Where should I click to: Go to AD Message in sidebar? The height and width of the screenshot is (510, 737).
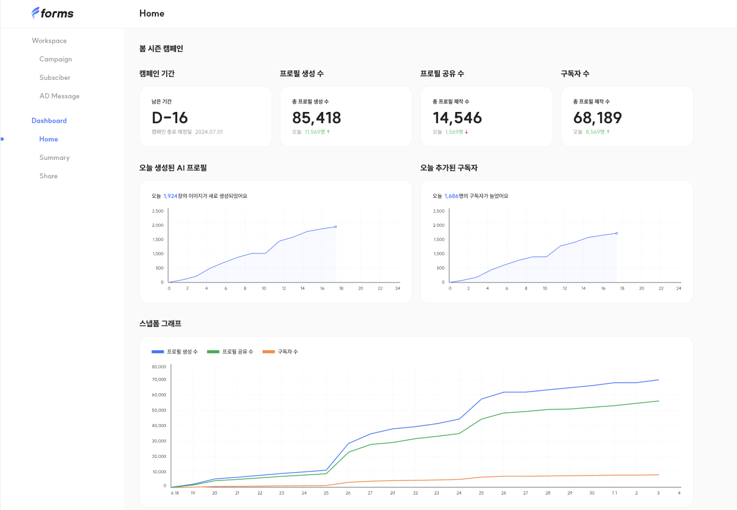[59, 96]
